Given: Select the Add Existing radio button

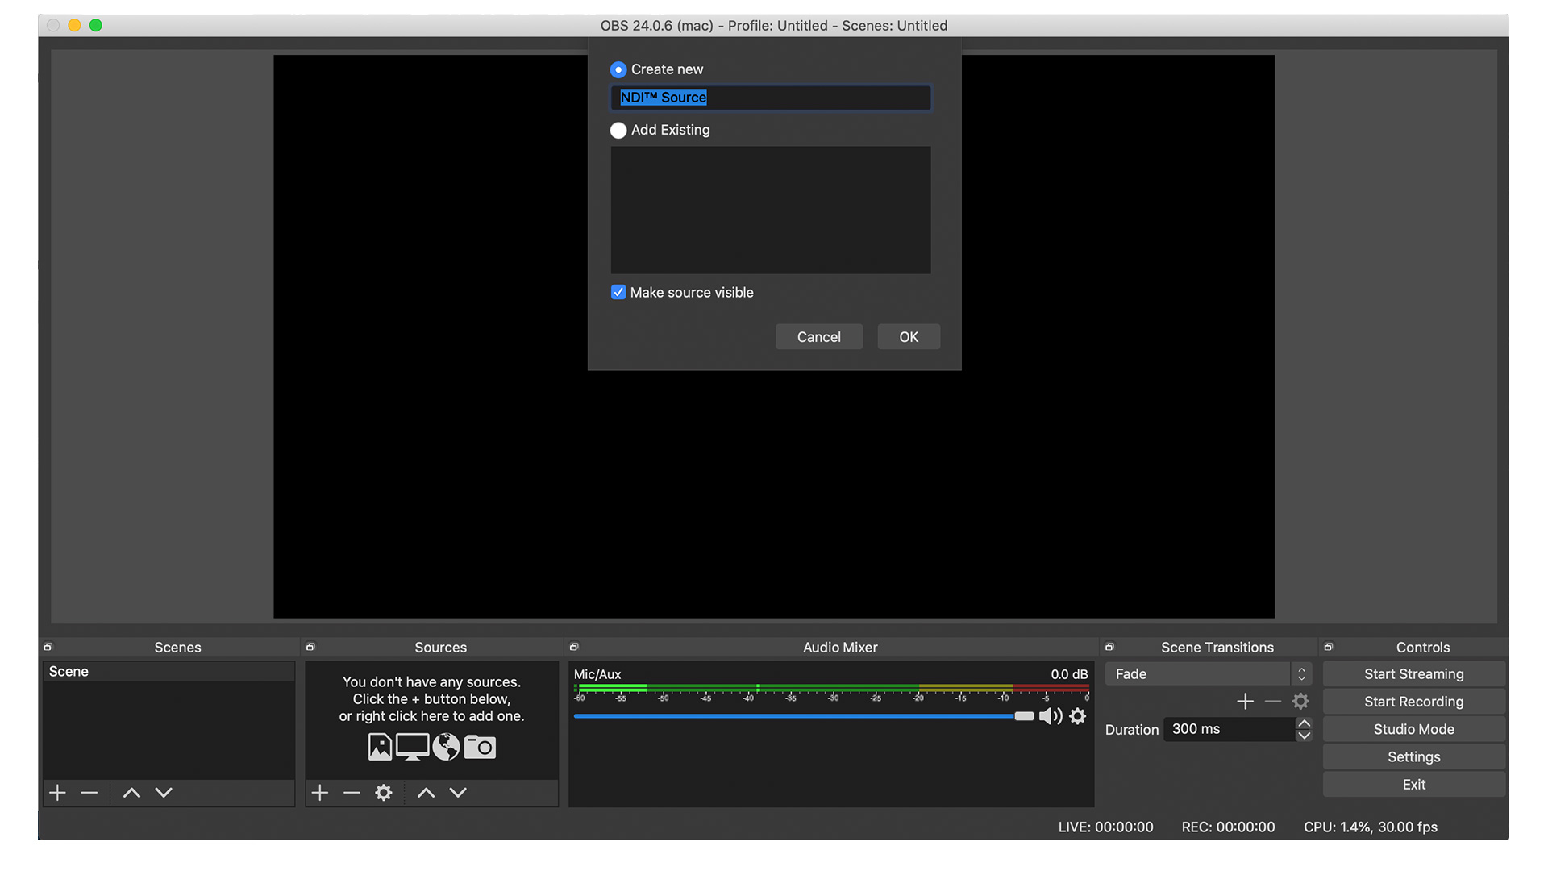Looking at the screenshot, I should pos(617,130).
